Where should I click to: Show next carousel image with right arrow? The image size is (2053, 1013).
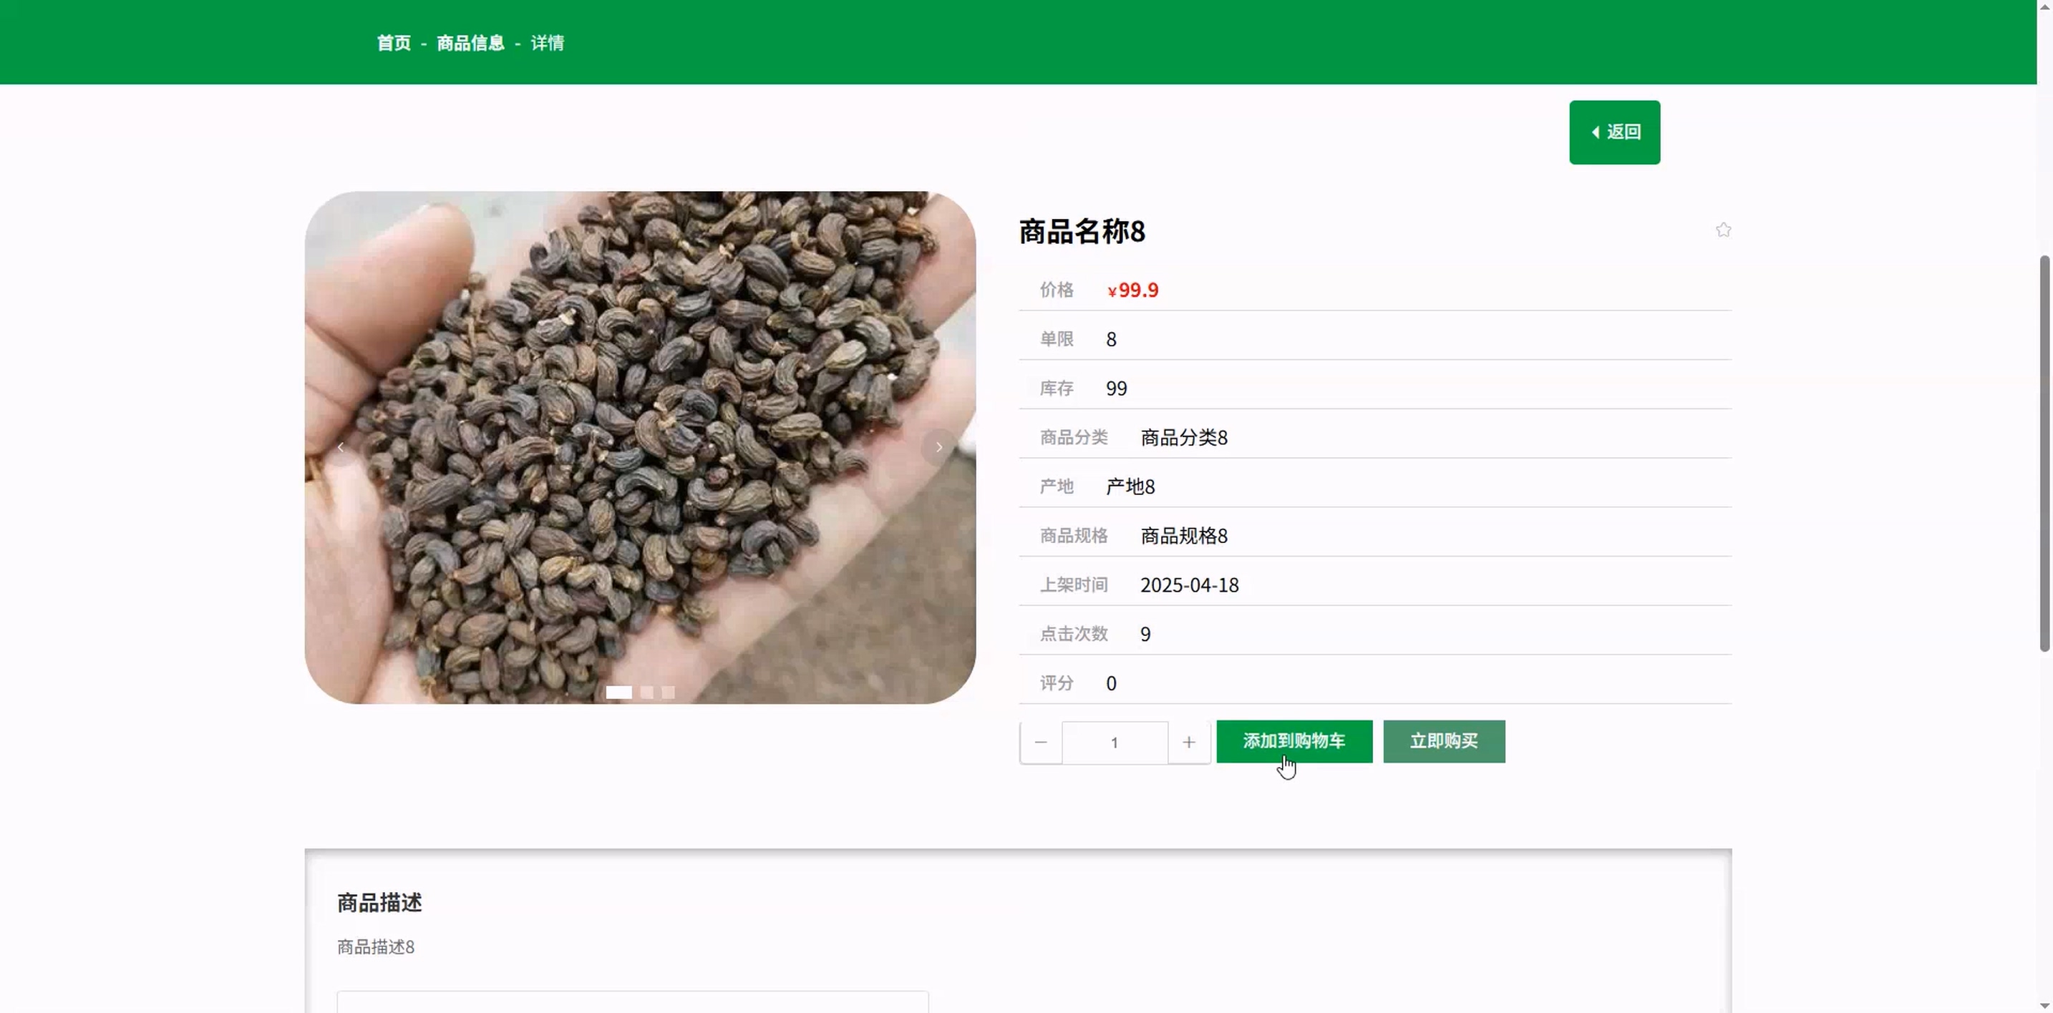(x=939, y=448)
